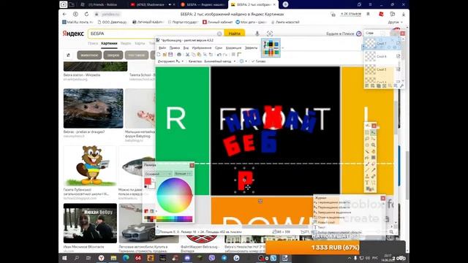Select the Clone Stamp tool
The height and width of the screenshot is (263, 468).
(367, 177)
